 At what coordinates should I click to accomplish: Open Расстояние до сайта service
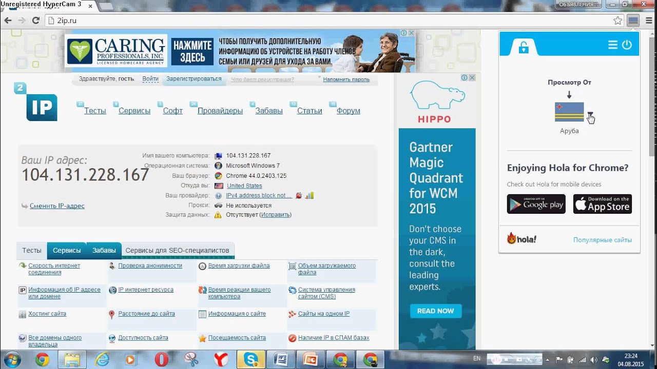[146, 314]
